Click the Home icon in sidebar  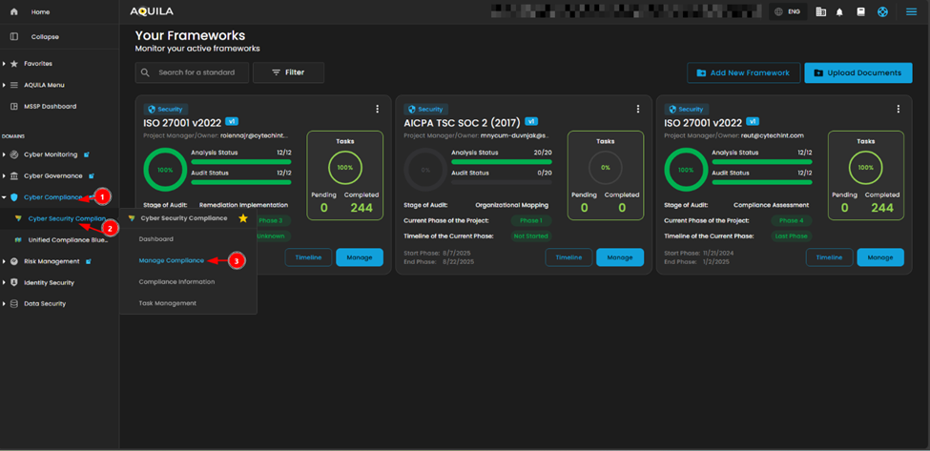13,12
